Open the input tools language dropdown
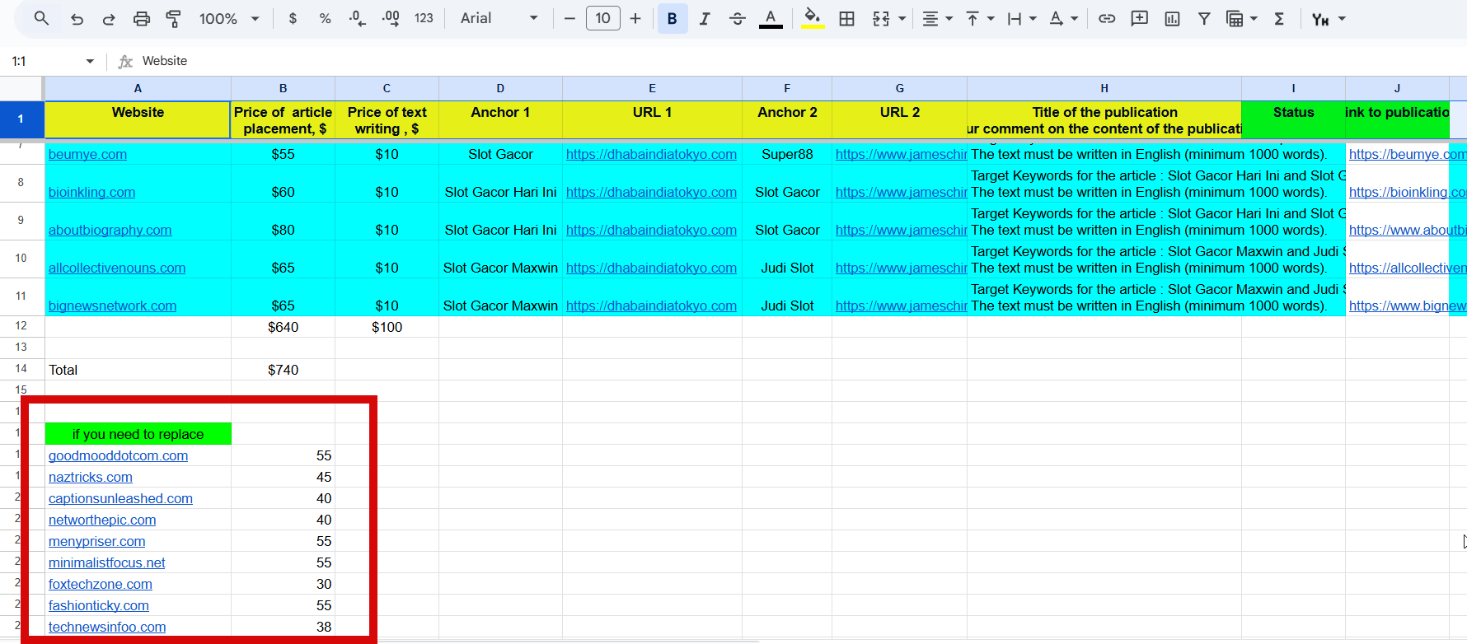Viewport: 1467px width, 644px height. (x=1329, y=18)
